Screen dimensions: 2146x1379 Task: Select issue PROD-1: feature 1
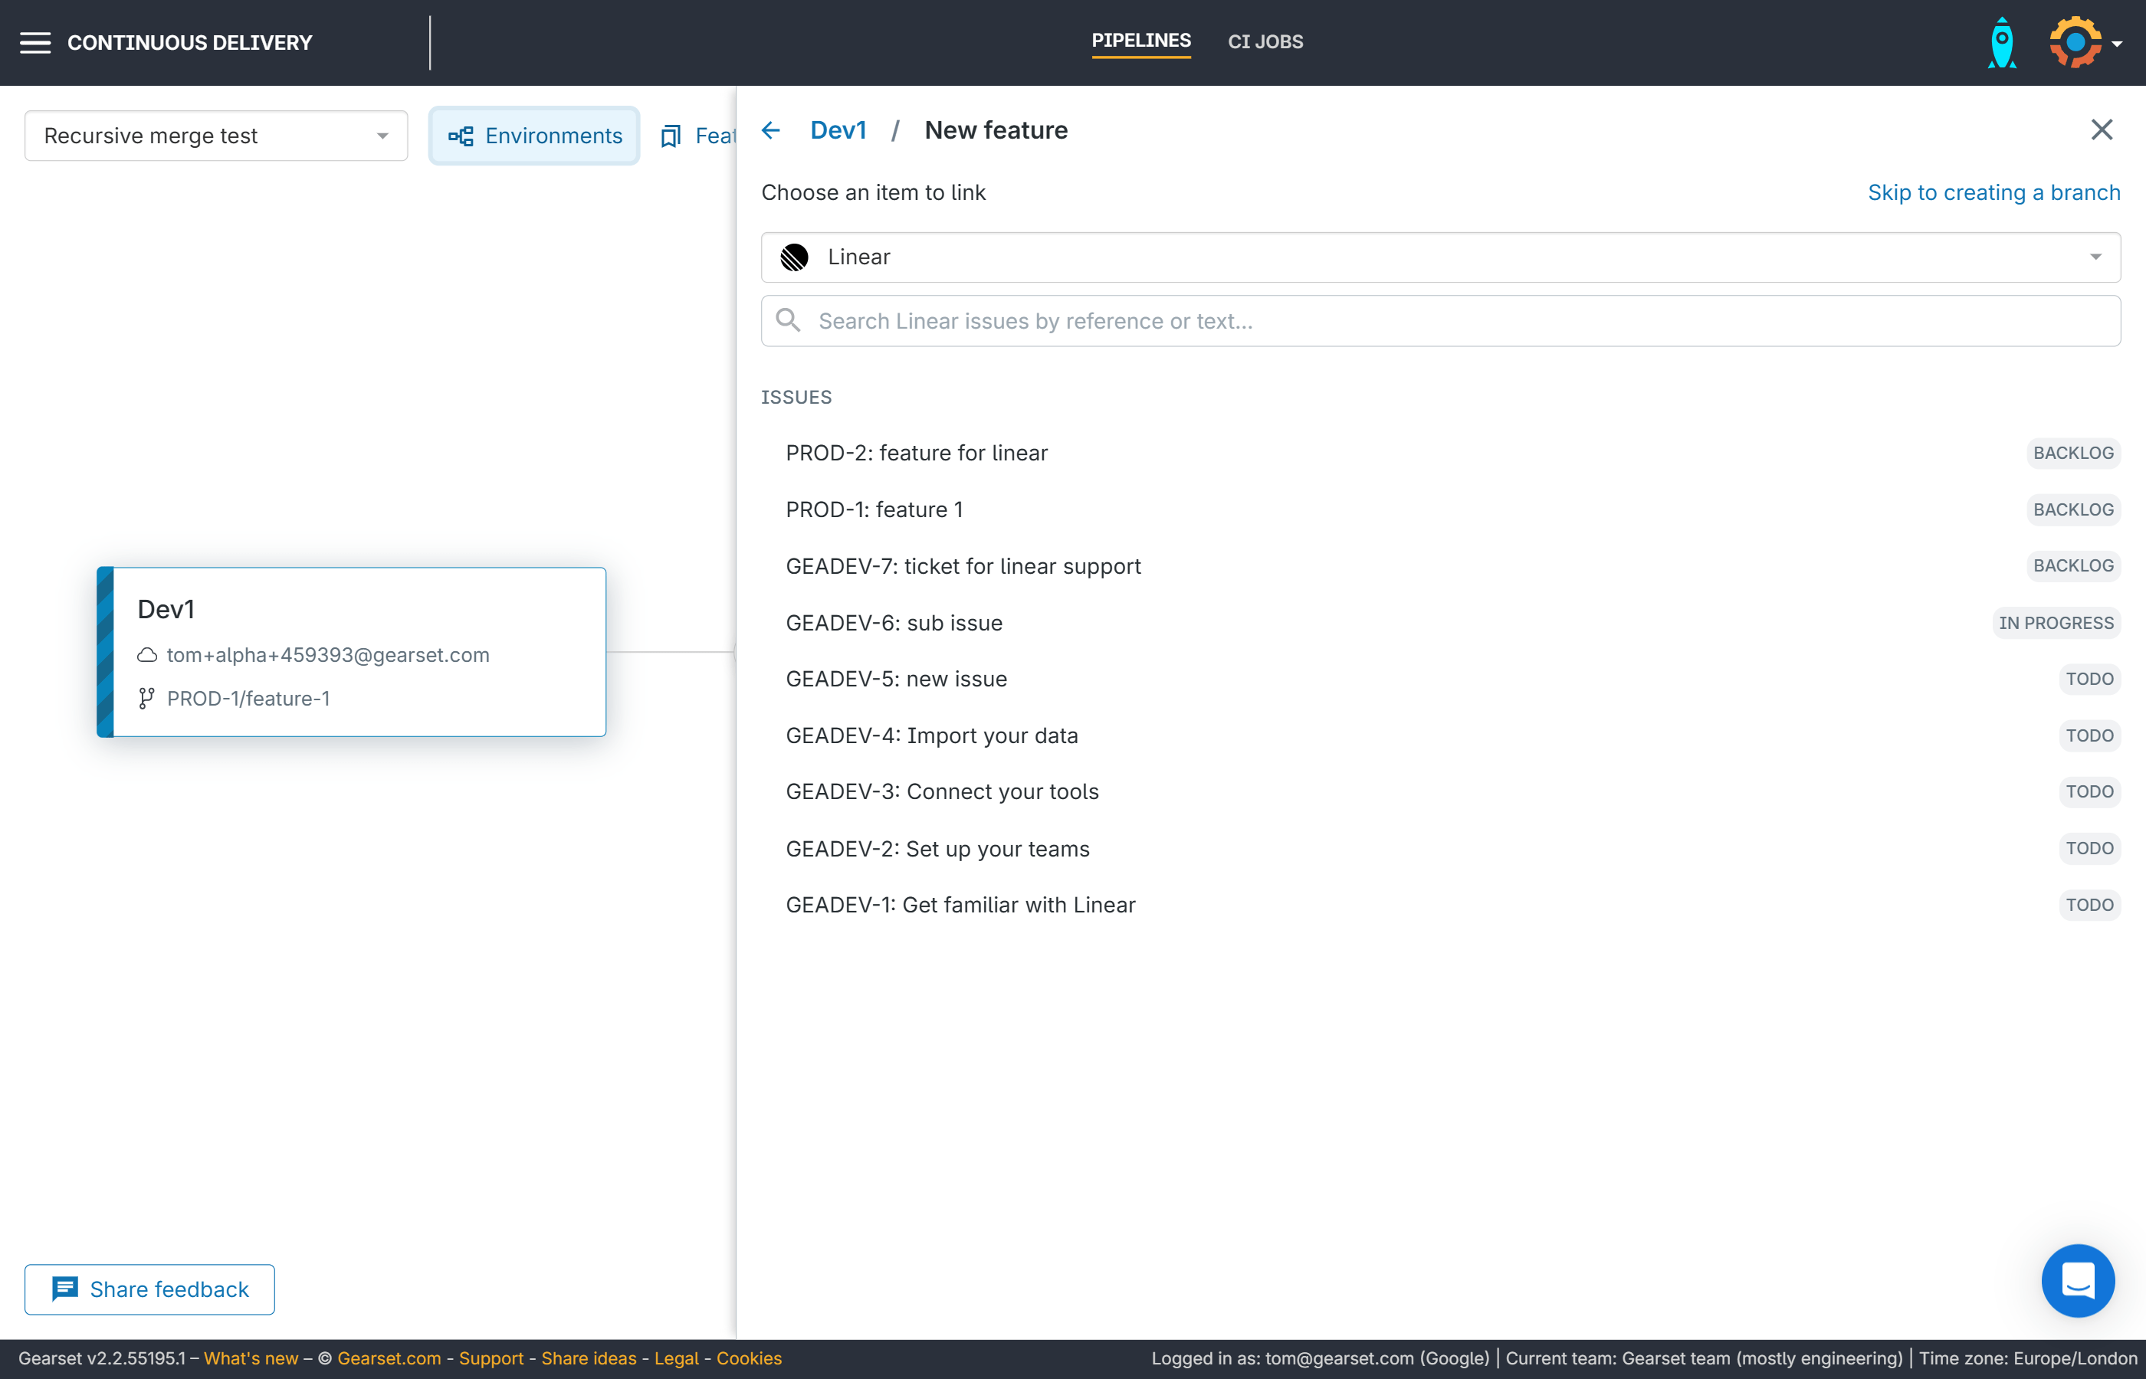pos(1440,509)
